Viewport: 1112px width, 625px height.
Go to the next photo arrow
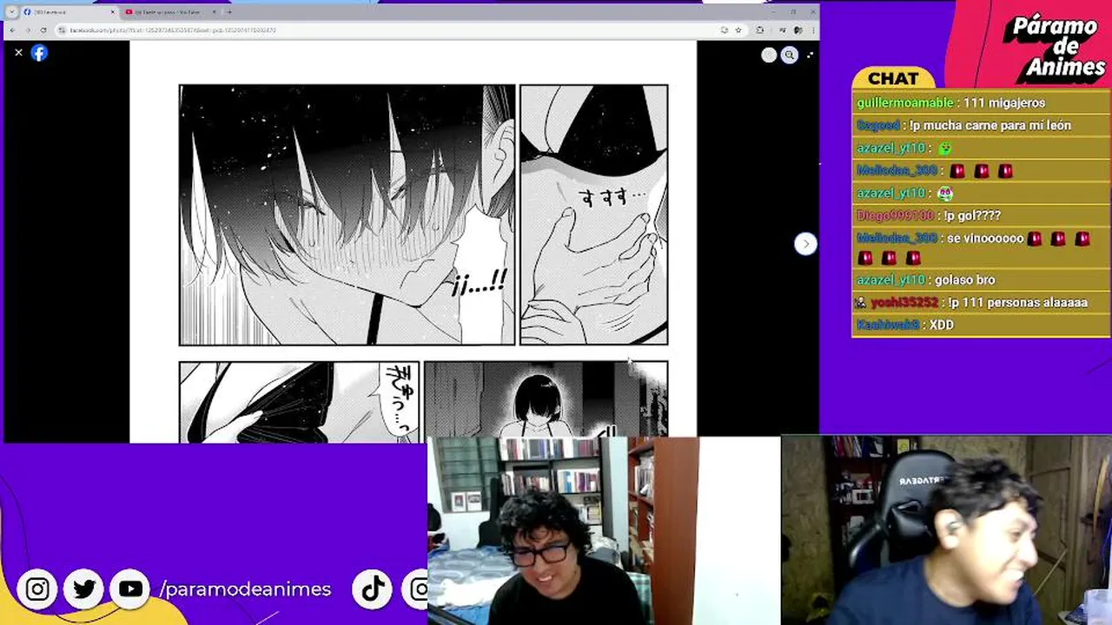805,244
